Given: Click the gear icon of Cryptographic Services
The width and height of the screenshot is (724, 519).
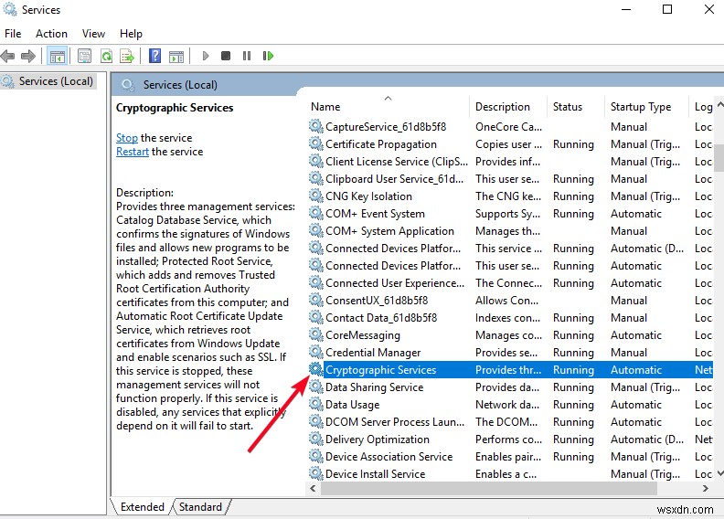Looking at the screenshot, I should coord(315,369).
